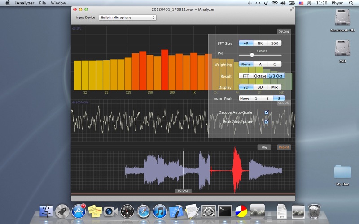Open the Trash in the Dock
Image resolution: width=359 pixels, height=224 pixels.
(314, 211)
